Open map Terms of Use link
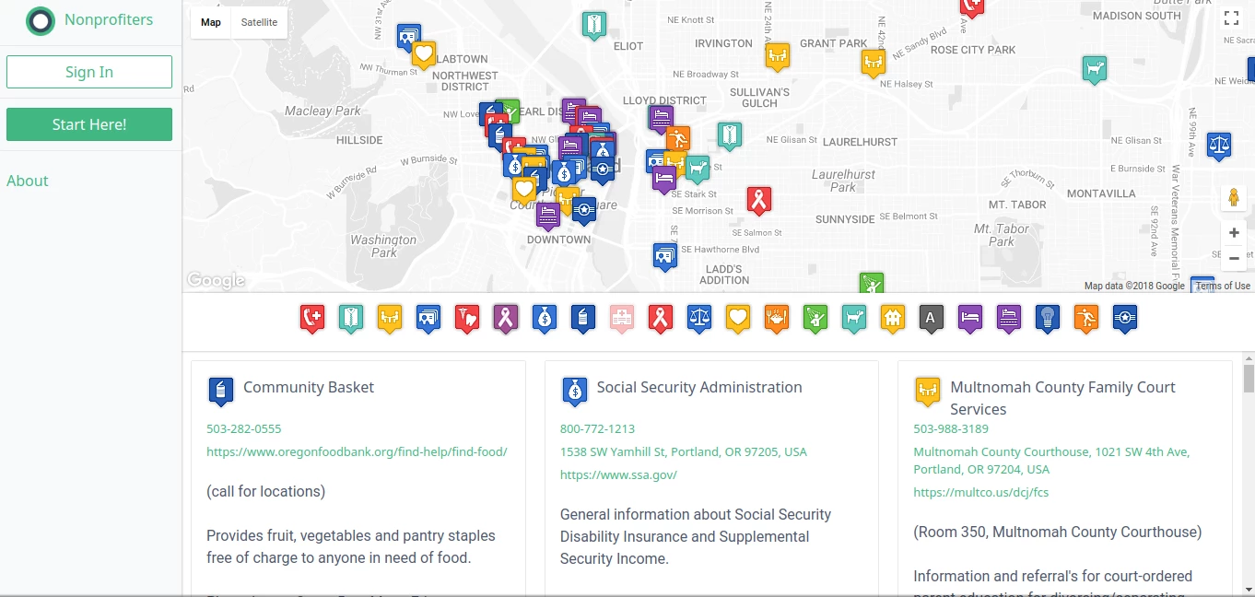The height and width of the screenshot is (597, 1255). (x=1224, y=286)
